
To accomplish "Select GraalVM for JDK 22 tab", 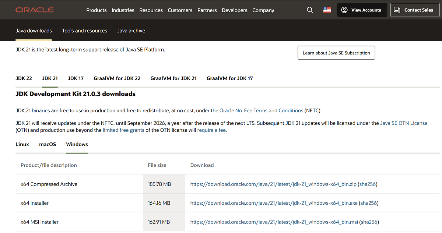I will [x=117, y=78].
